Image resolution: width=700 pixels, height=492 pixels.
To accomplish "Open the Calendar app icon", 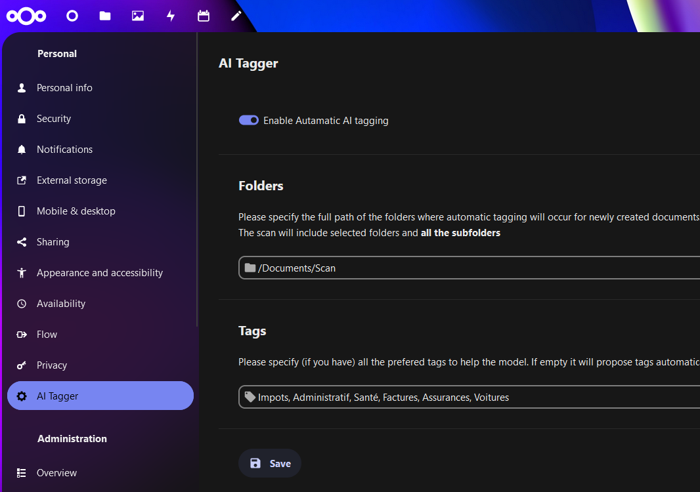I will [204, 16].
